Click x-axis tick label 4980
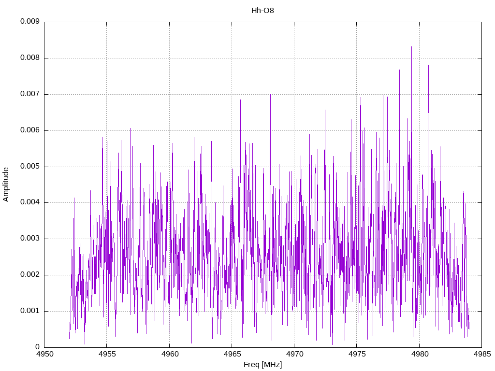 [x=420, y=354]
